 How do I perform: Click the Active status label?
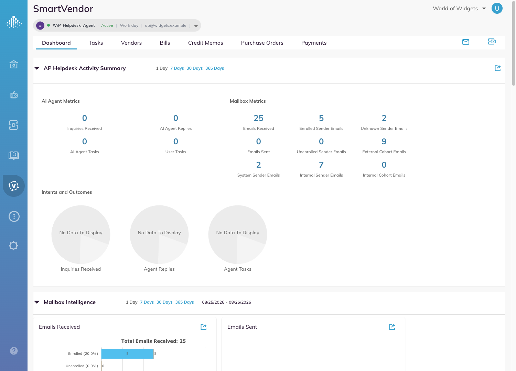coord(107,25)
